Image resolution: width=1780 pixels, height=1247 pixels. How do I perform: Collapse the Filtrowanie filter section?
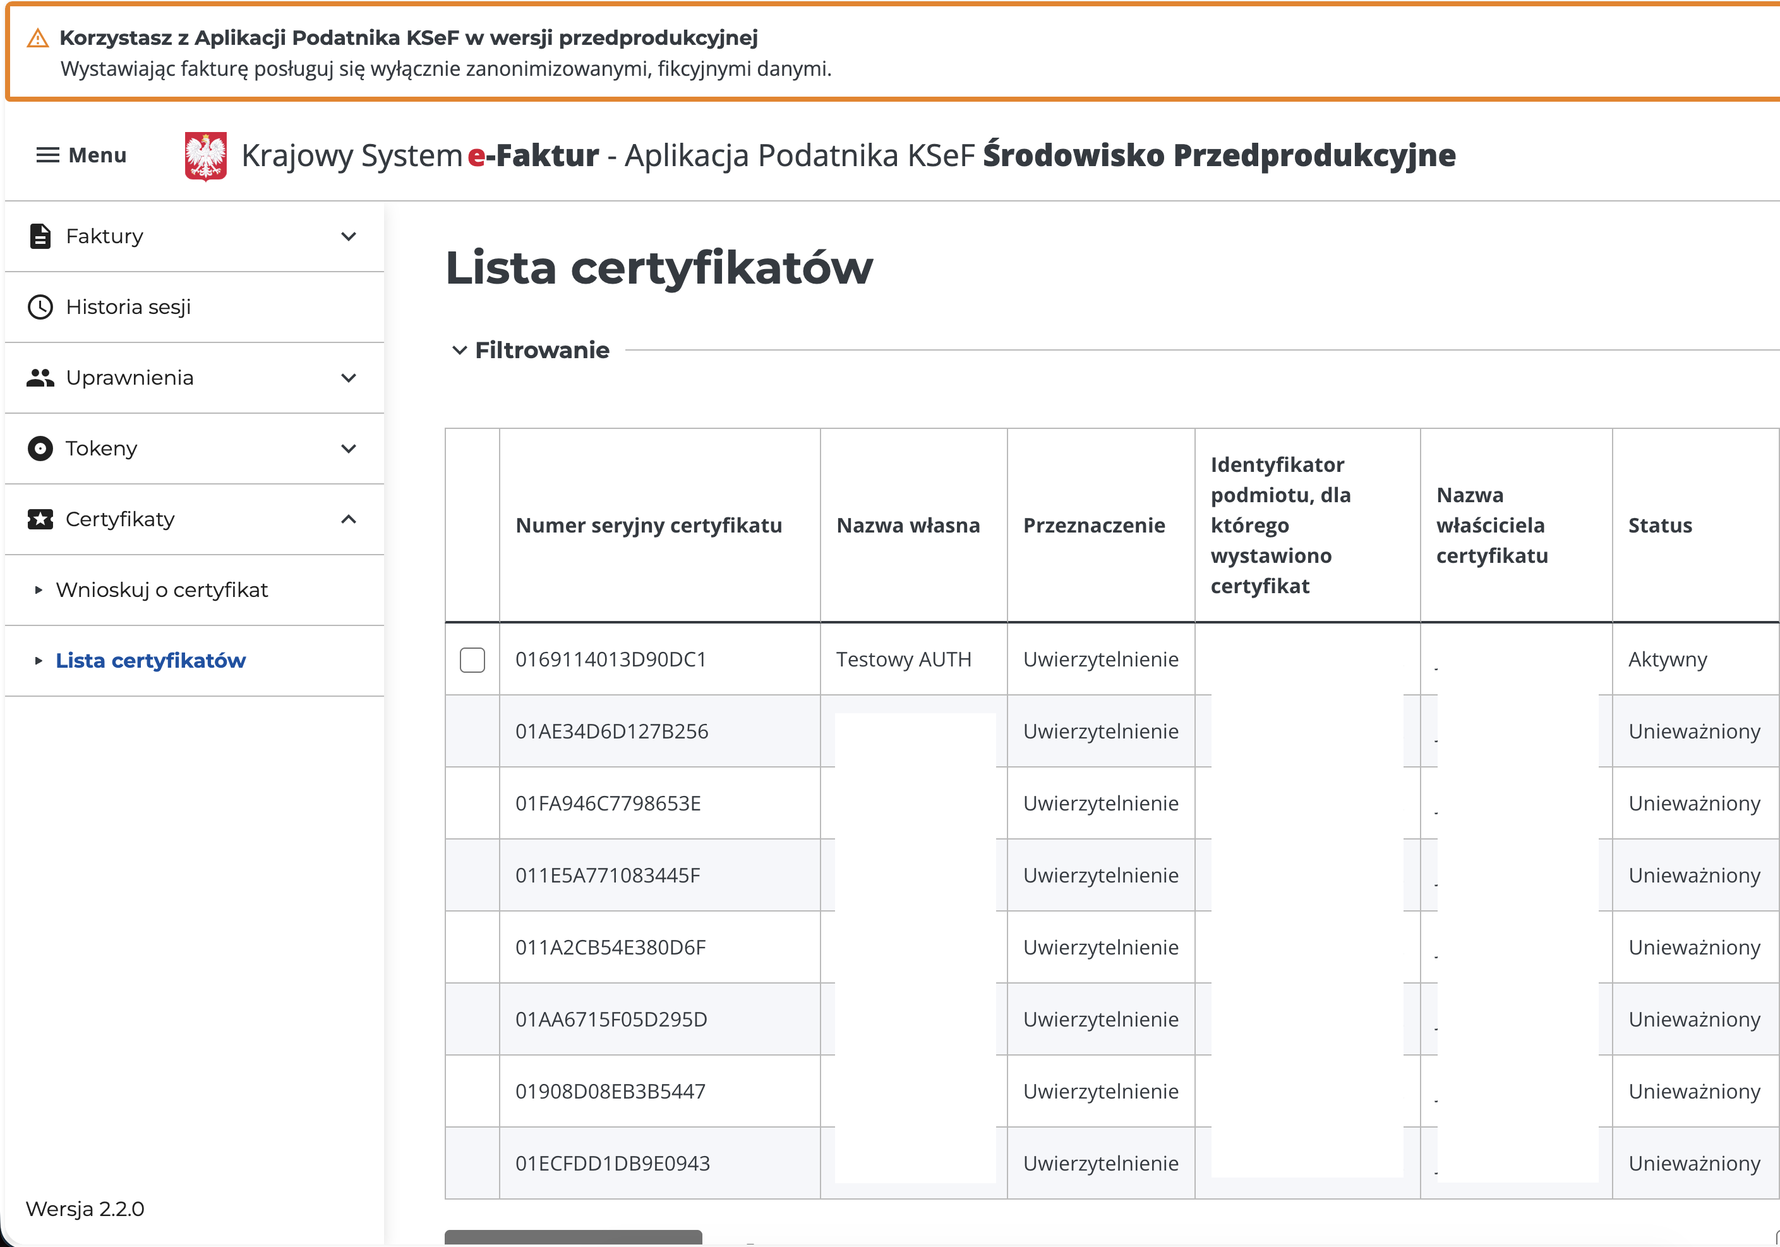(x=460, y=351)
